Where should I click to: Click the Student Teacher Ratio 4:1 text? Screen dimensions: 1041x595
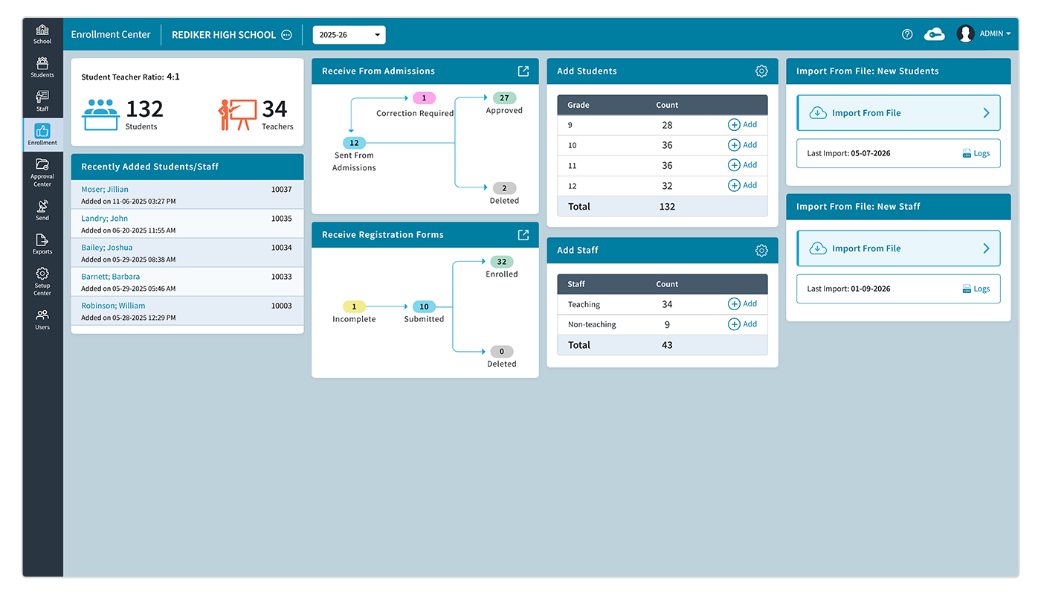coord(130,77)
